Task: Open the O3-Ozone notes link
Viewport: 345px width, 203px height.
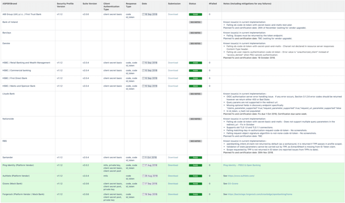Action: (233, 184)
